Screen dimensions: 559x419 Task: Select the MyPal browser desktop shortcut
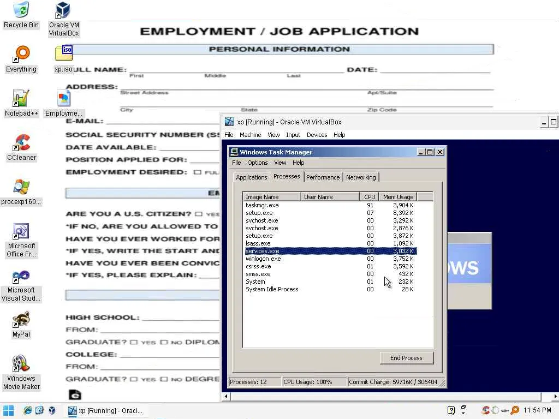(21, 324)
